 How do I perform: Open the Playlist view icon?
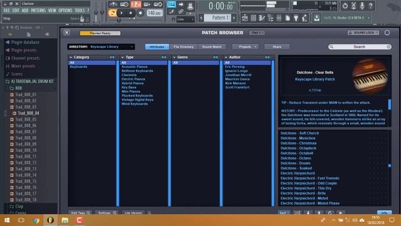click(x=245, y=18)
